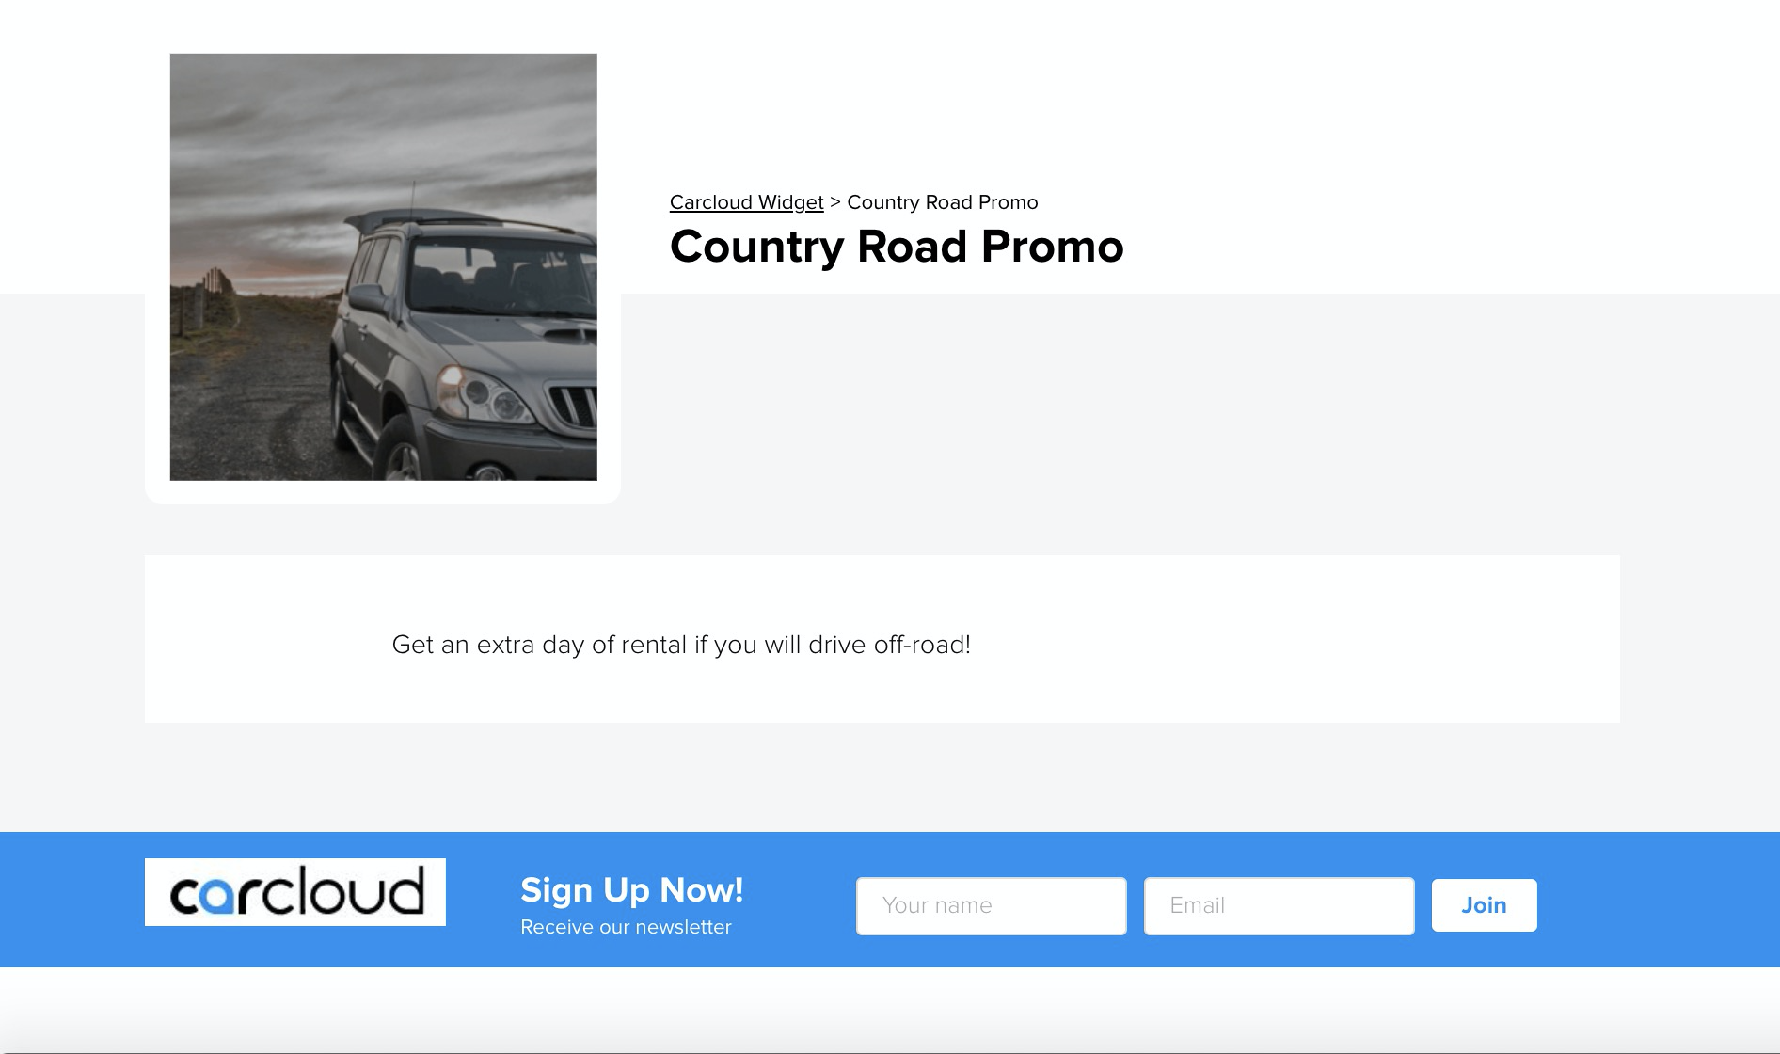Image resolution: width=1780 pixels, height=1054 pixels.
Task: Focus the Your name input field
Action: pyautogui.click(x=992, y=905)
